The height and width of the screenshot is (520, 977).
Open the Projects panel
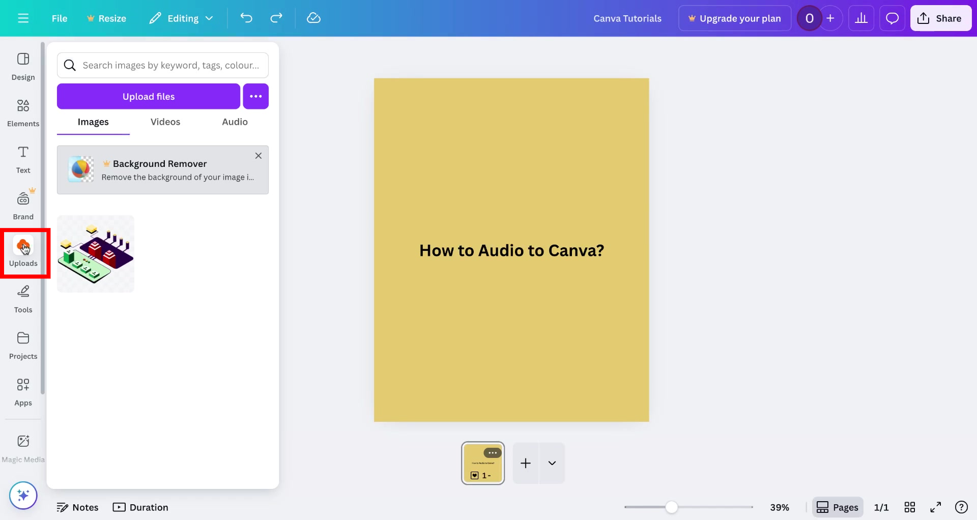click(22, 345)
